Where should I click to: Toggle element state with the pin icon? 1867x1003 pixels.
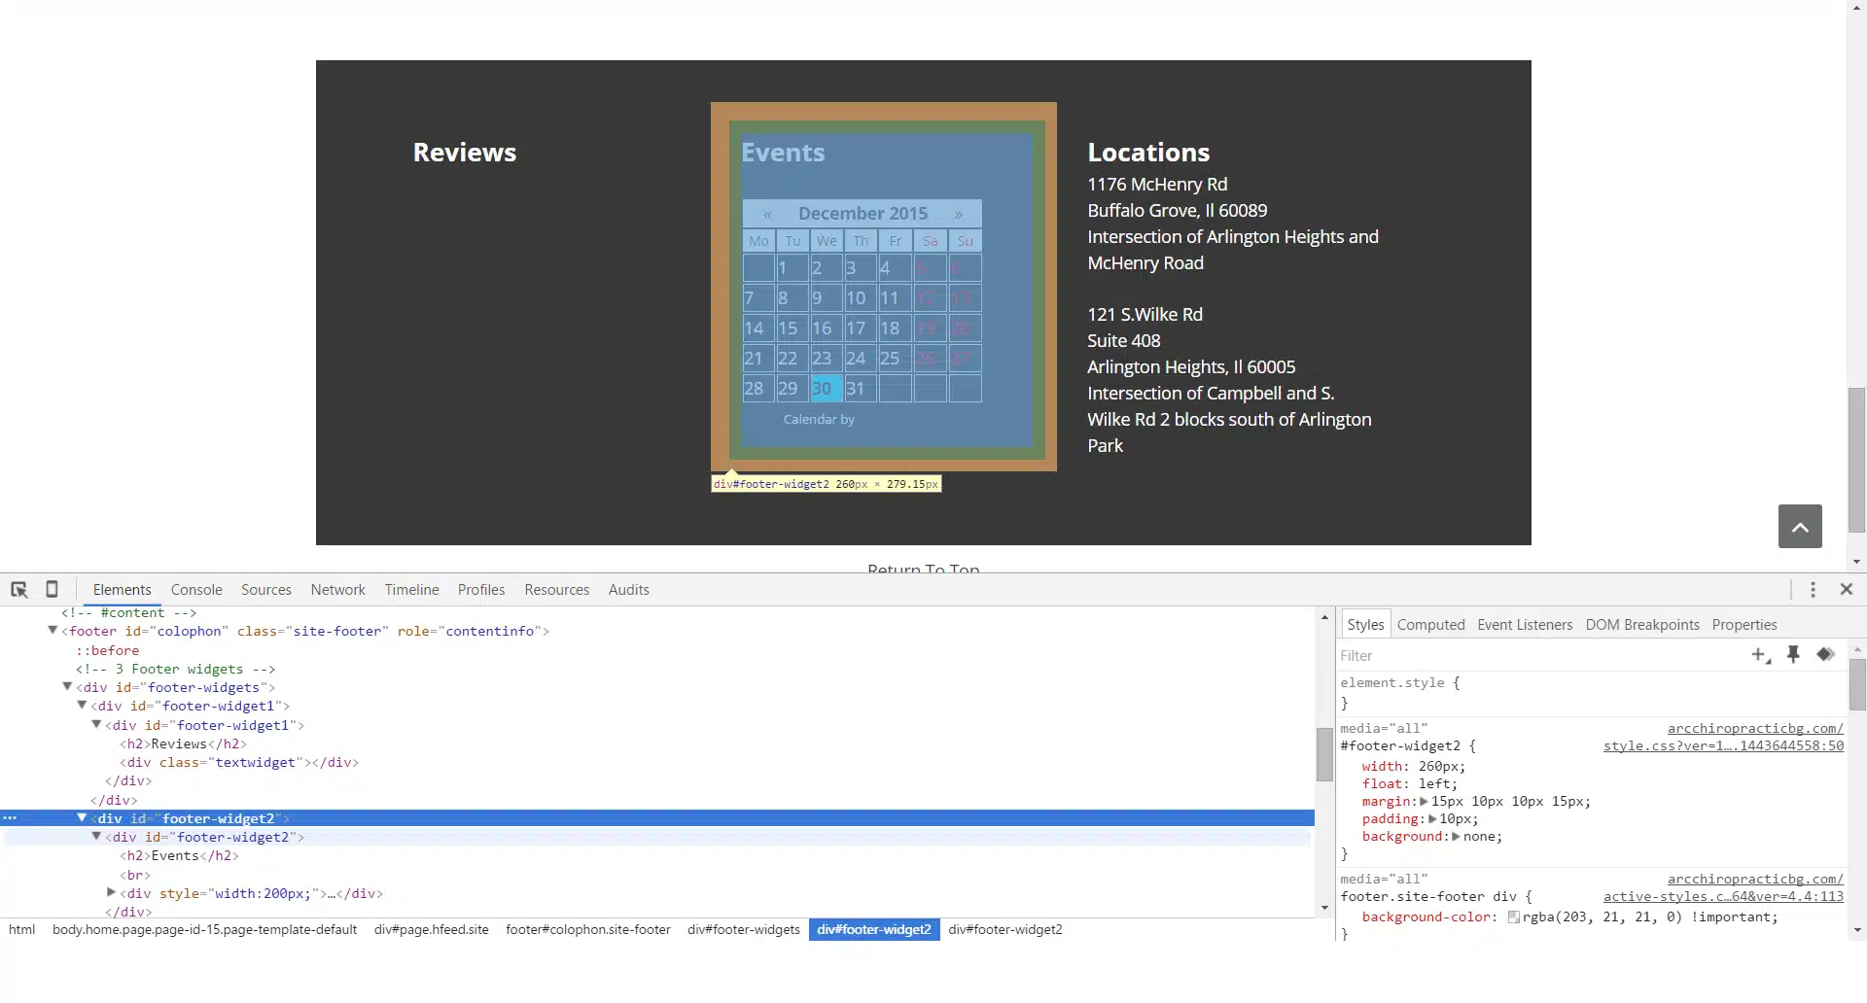pos(1793,655)
